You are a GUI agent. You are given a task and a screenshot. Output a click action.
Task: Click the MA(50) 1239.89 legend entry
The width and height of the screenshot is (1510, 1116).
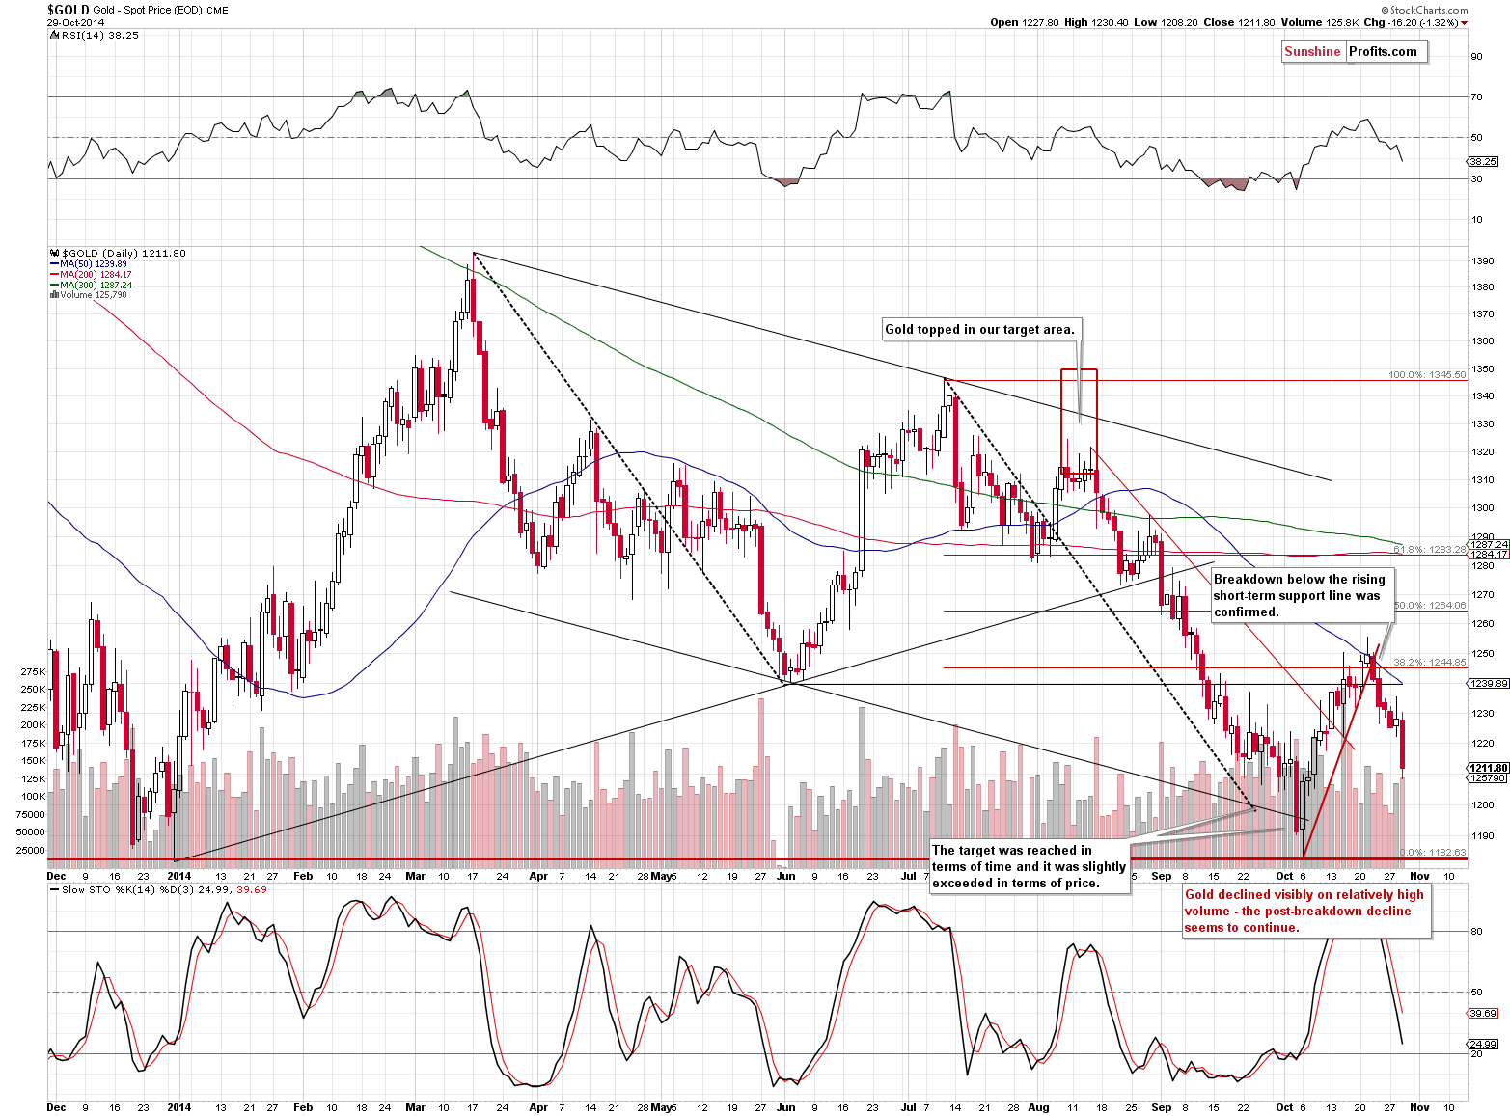click(x=88, y=263)
